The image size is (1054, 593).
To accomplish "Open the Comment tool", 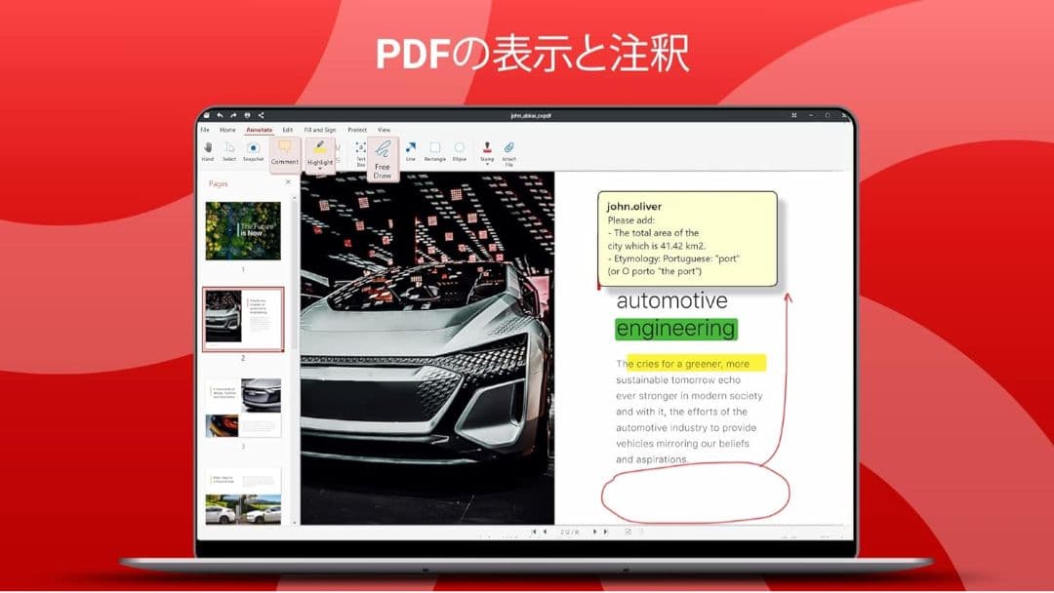I will pos(284,147).
